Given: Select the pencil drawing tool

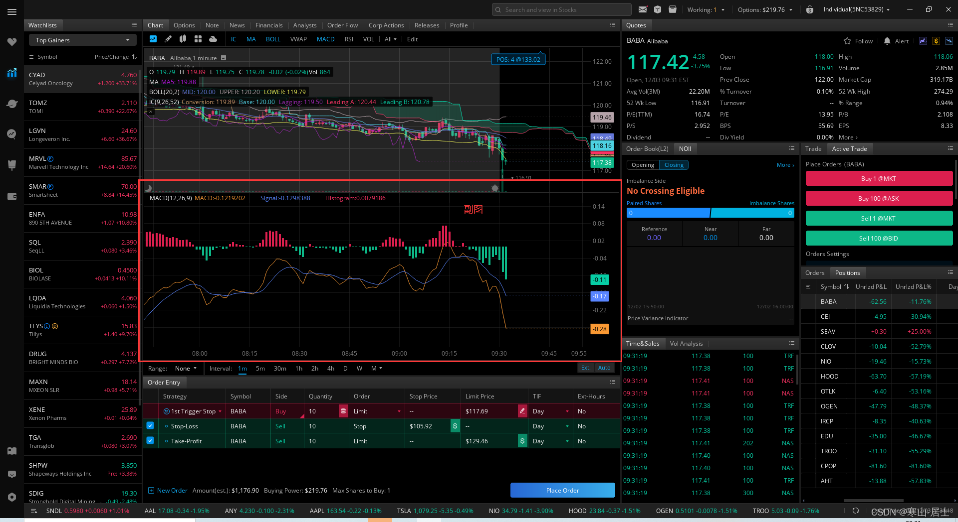Looking at the screenshot, I should [x=168, y=39].
